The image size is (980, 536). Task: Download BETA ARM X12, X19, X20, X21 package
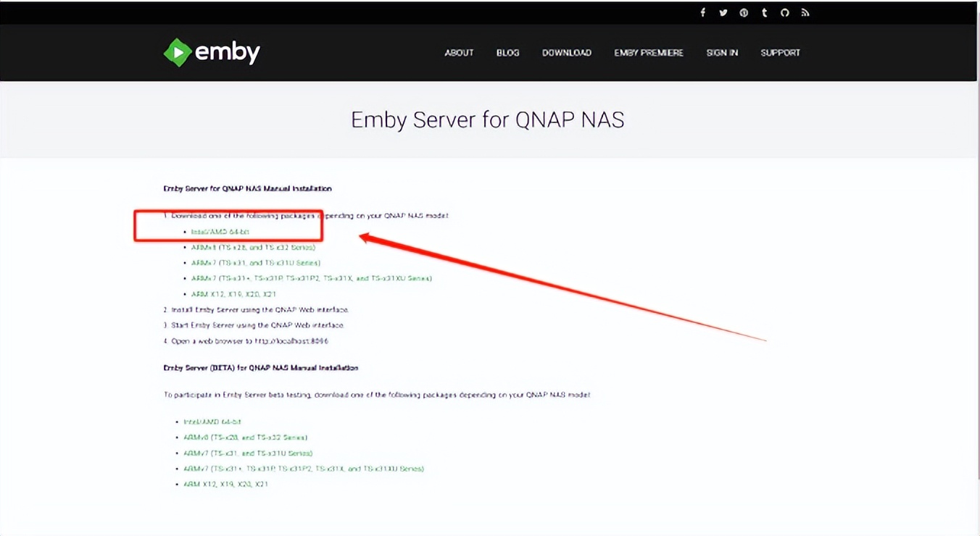[x=225, y=484]
